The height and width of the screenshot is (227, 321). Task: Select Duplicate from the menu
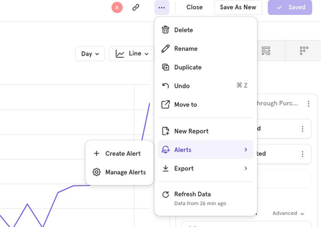pos(205,67)
